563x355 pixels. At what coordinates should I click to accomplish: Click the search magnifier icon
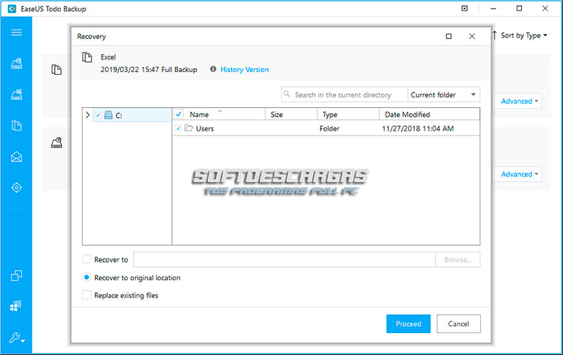[286, 94]
